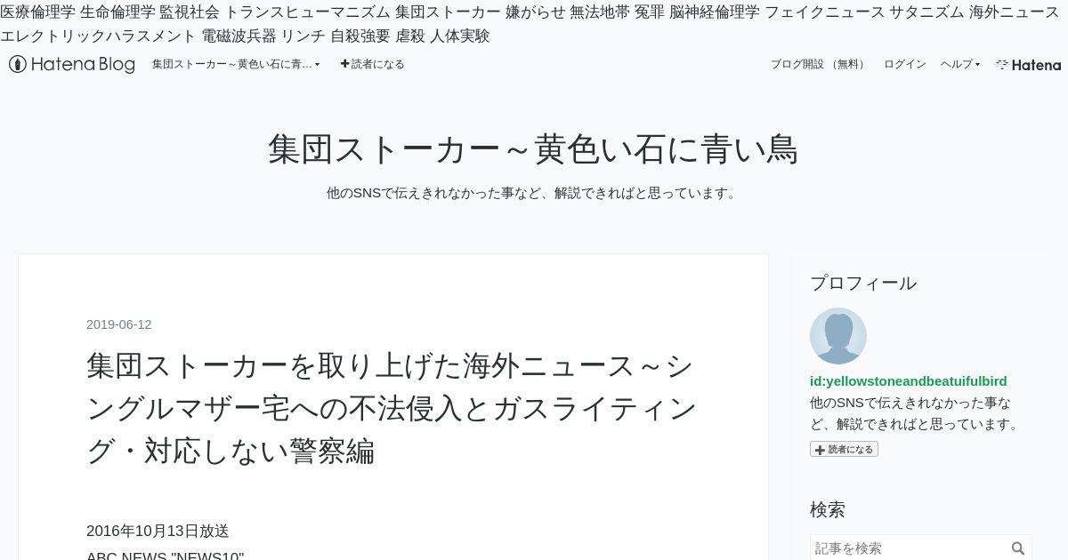Open ブログ開設(無料) link
The image size is (1068, 560).
tap(818, 64)
